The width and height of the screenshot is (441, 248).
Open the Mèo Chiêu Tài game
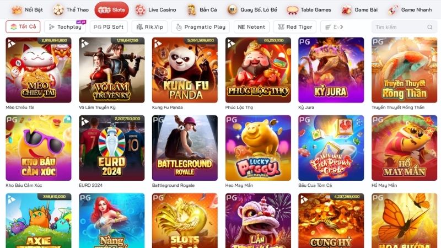click(39, 70)
